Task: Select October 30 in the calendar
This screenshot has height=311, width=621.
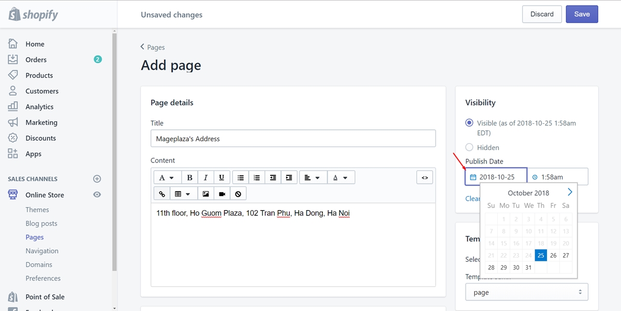Action: click(516, 268)
